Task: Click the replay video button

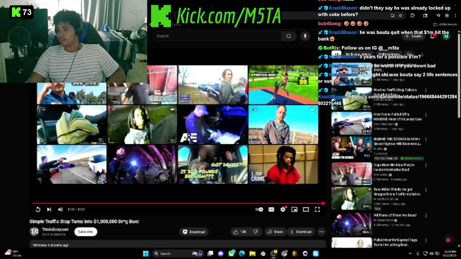Action: (x=38, y=209)
